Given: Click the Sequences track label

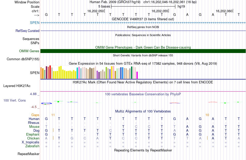Looking at the screenshot, I should tap(31, 39).
